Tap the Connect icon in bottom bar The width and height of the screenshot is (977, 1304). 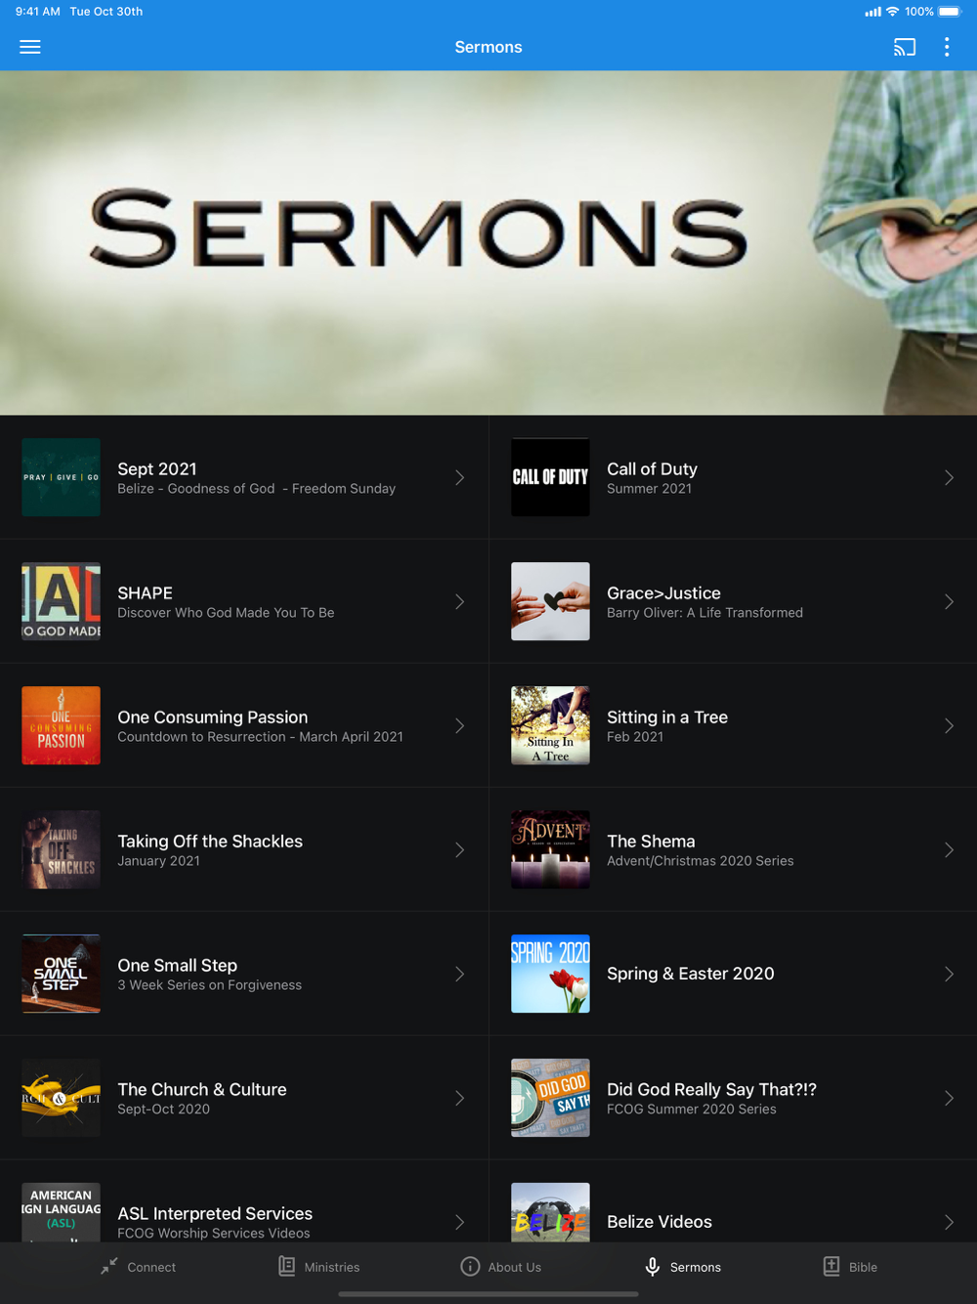pyautogui.click(x=109, y=1267)
